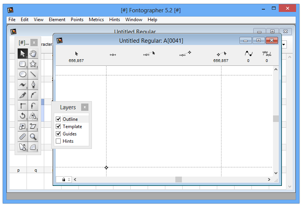The image size is (303, 207).
Task: Open the View menu
Action: (39, 20)
